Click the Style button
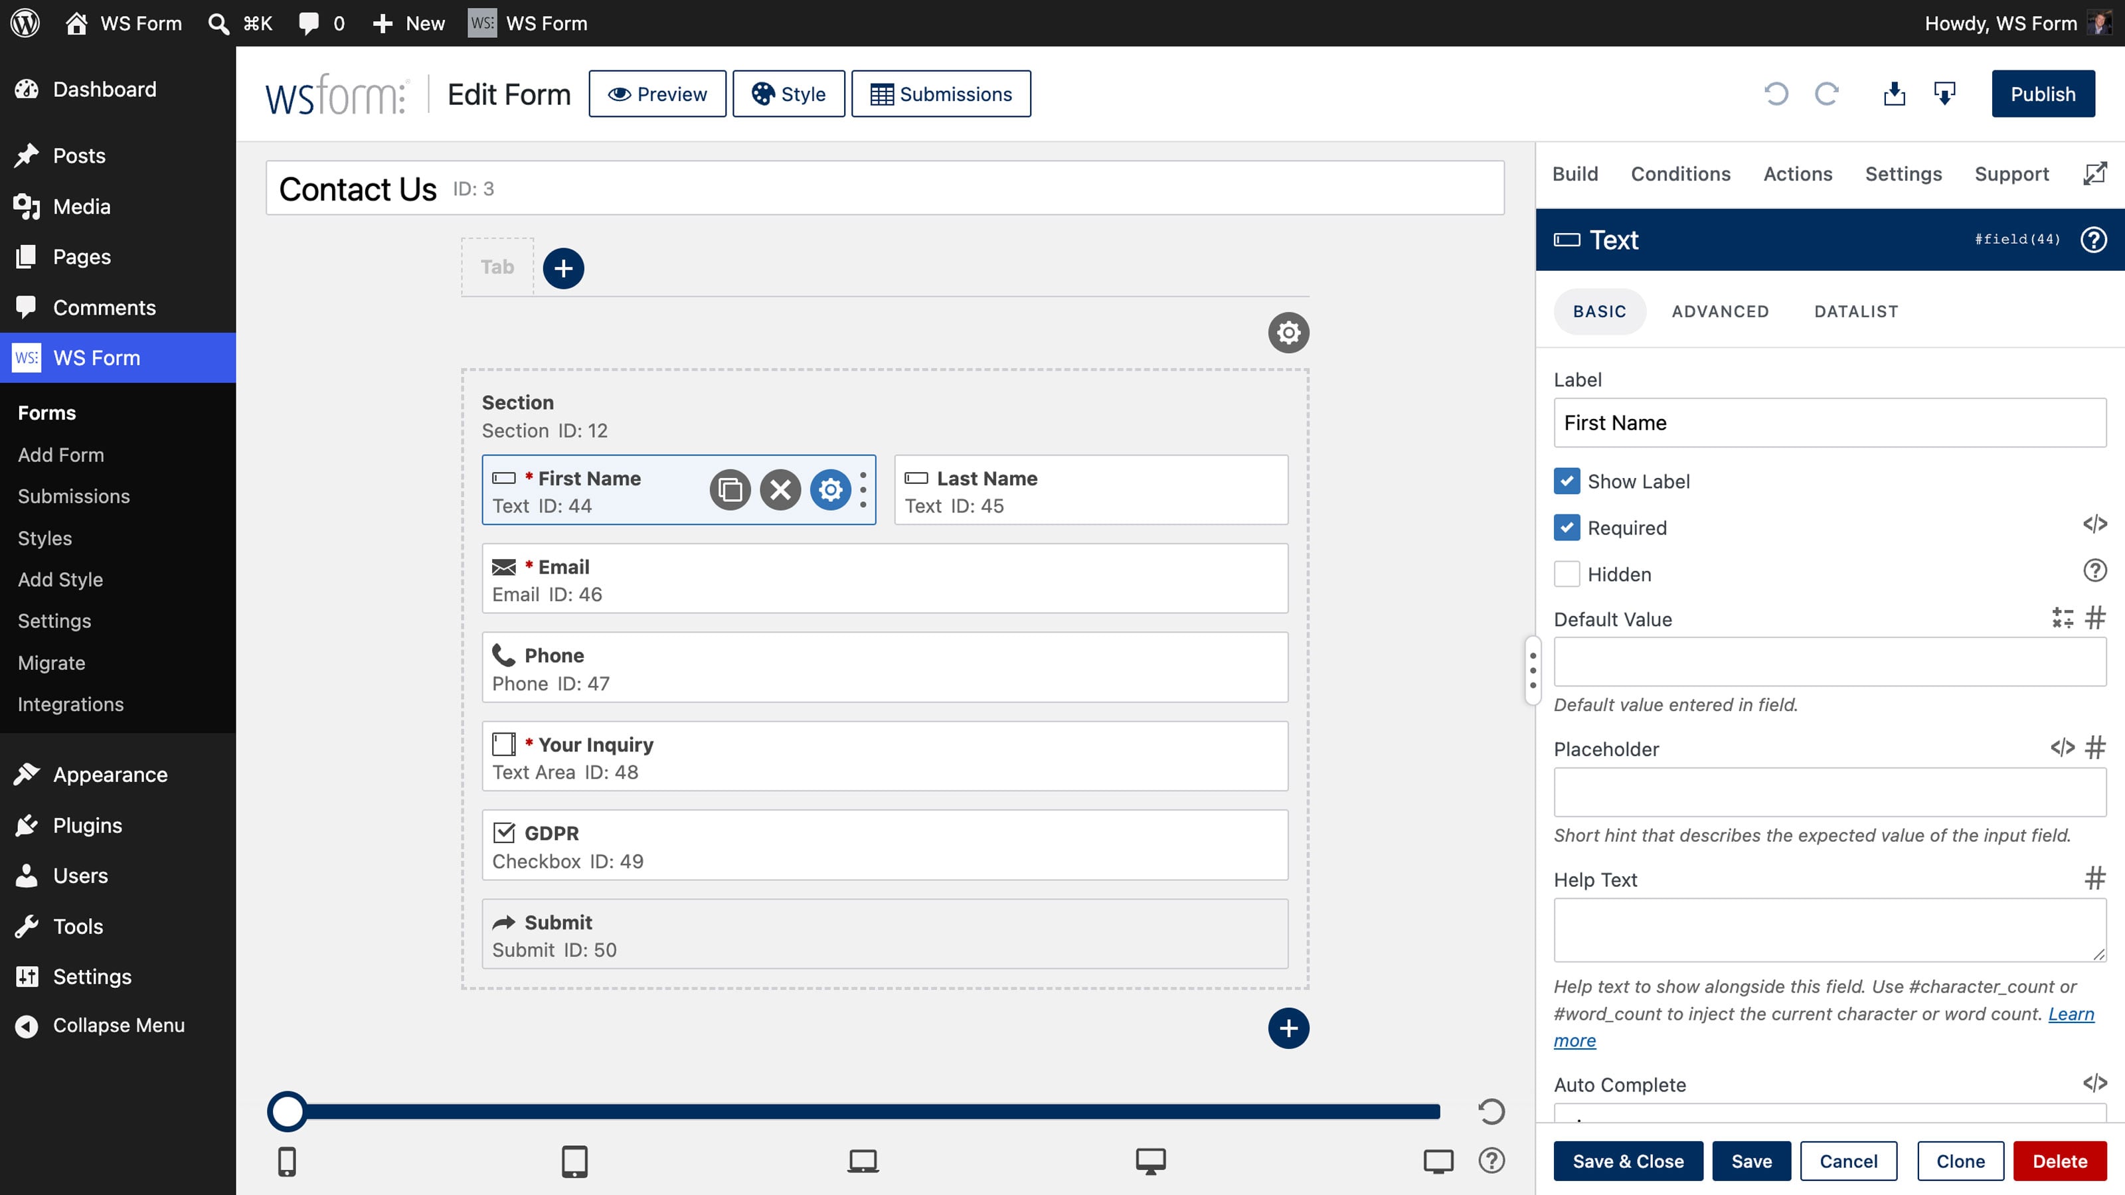2125x1195 pixels. tap(789, 94)
